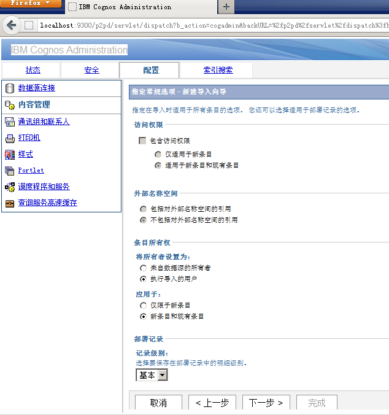Select the 适用于新条目和现有条目 radio option
This screenshot has height=415, width=389.
158,165
